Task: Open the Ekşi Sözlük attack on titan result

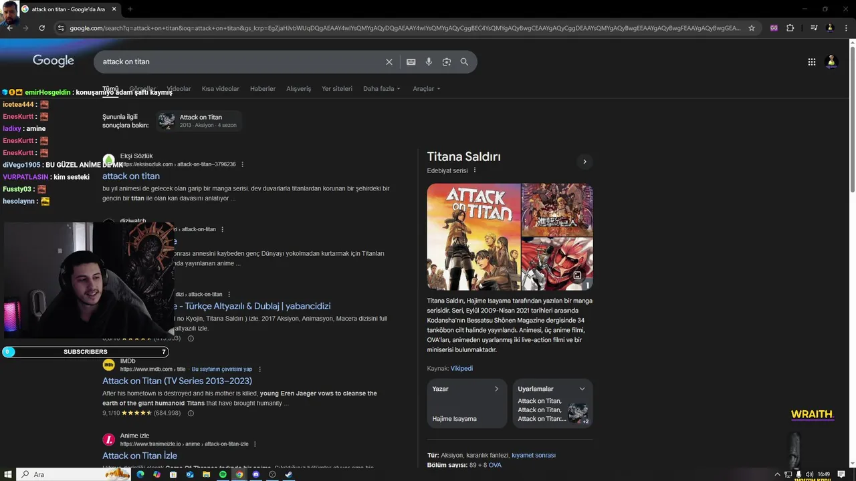Action: tap(131, 176)
